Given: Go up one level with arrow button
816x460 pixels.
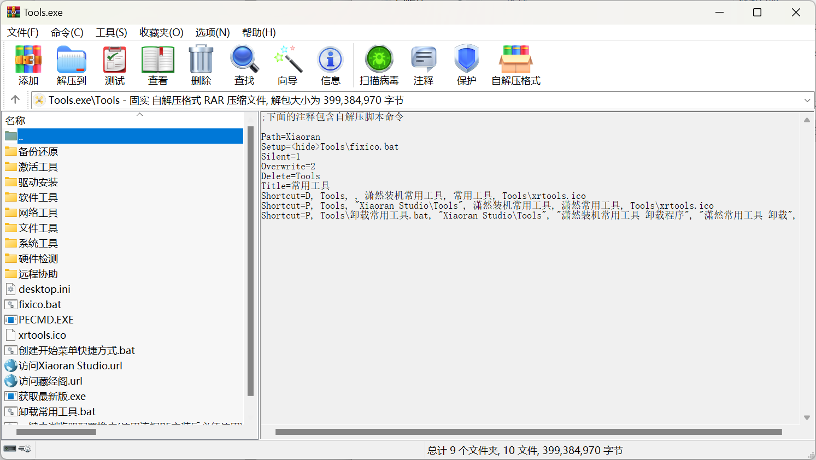Looking at the screenshot, I should click(x=15, y=99).
